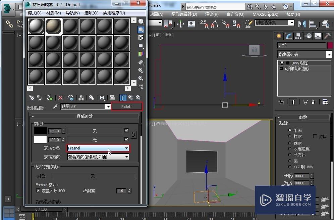Click the Hierarchy panel tab icon
The image size is (334, 220).
(298, 36)
